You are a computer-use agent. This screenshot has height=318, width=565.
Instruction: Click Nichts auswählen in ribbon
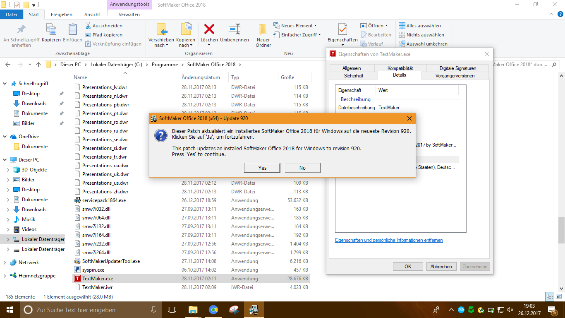click(x=421, y=35)
